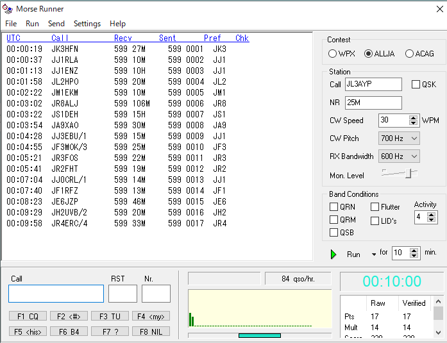Decrease run duration minutes
This screenshot has height=343, width=447.
tap(414, 255)
